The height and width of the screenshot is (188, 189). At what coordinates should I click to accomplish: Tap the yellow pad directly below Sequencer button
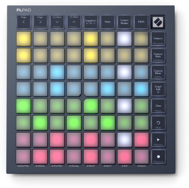(x=90, y=39)
